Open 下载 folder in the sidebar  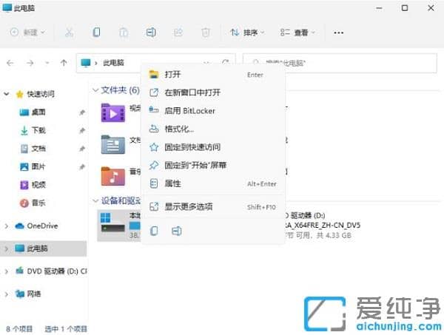(38, 130)
